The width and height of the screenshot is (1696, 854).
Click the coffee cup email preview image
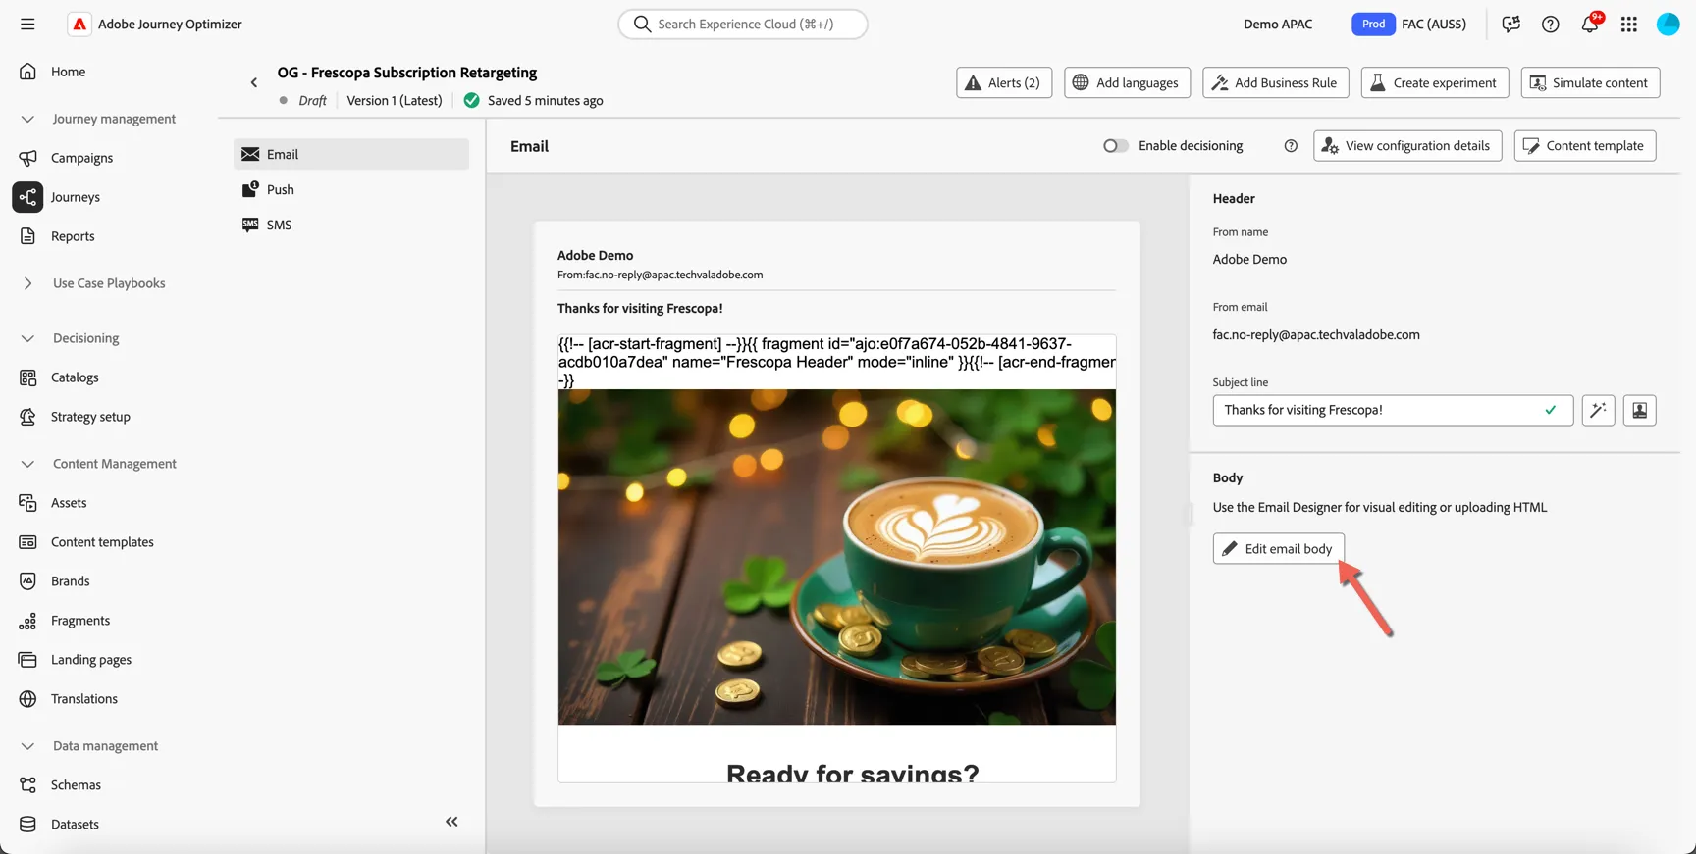837,557
